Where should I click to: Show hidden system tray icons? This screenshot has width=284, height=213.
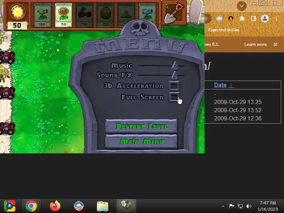pos(223,206)
